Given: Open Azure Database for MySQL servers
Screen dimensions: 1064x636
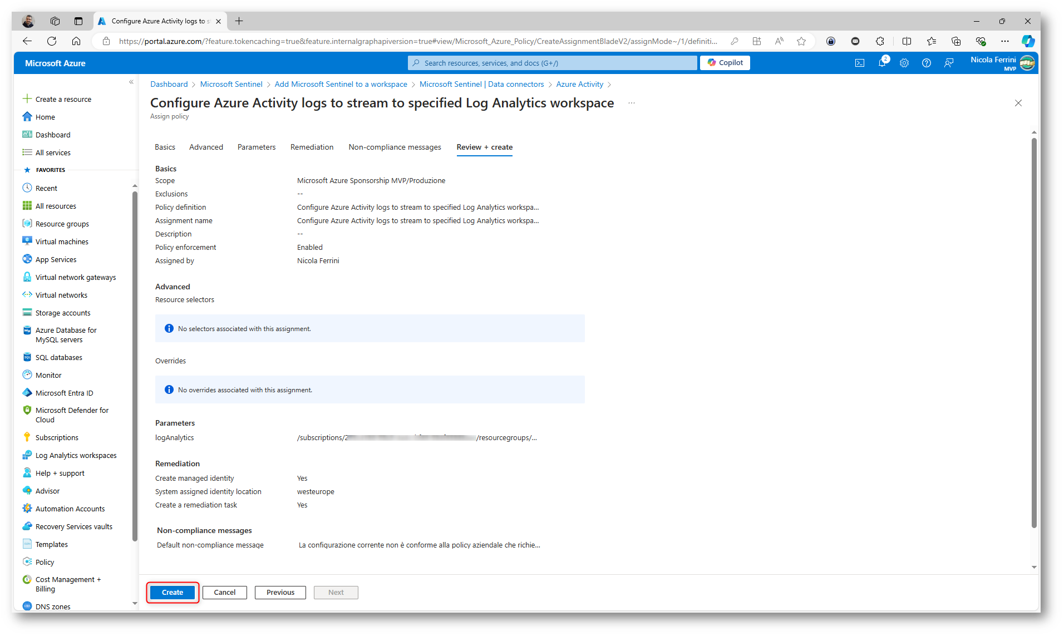Looking at the screenshot, I should click(x=60, y=335).
